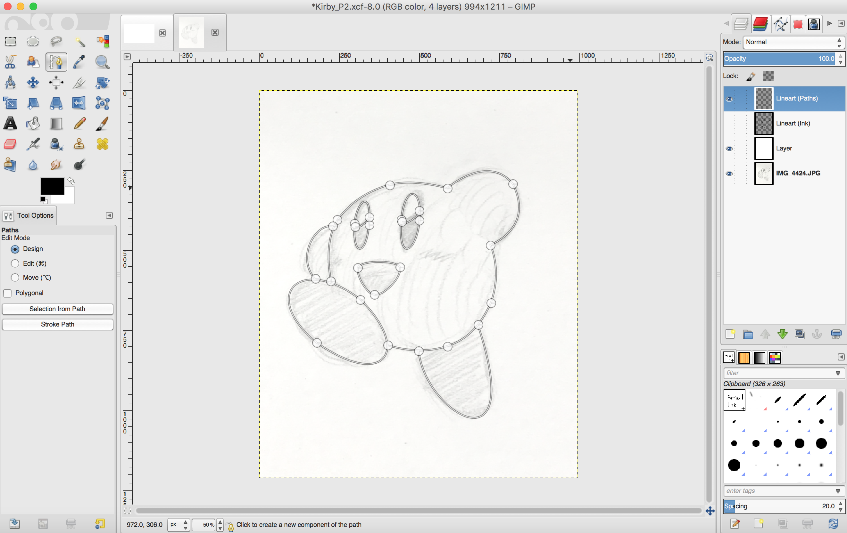Viewport: 847px width, 533px height.
Task: Open the brush filter dropdown
Action: (838, 373)
